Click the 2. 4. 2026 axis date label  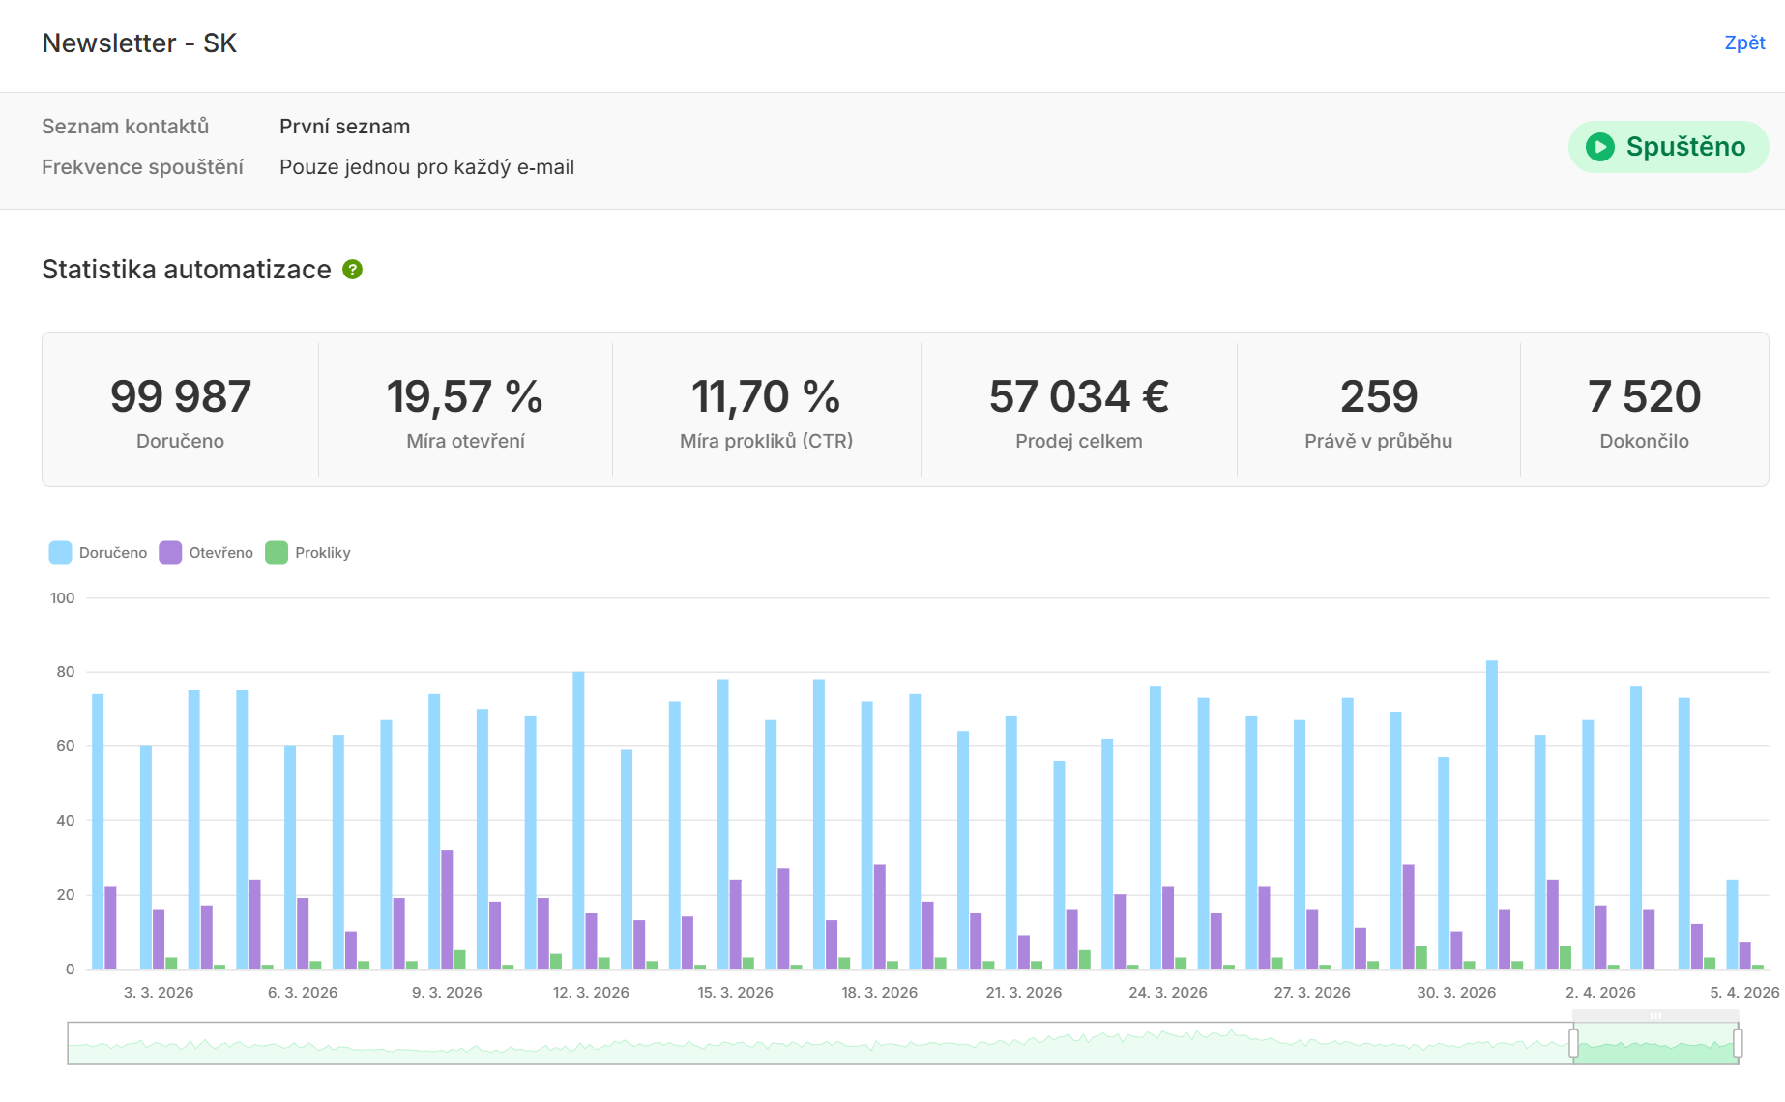pos(1600,993)
